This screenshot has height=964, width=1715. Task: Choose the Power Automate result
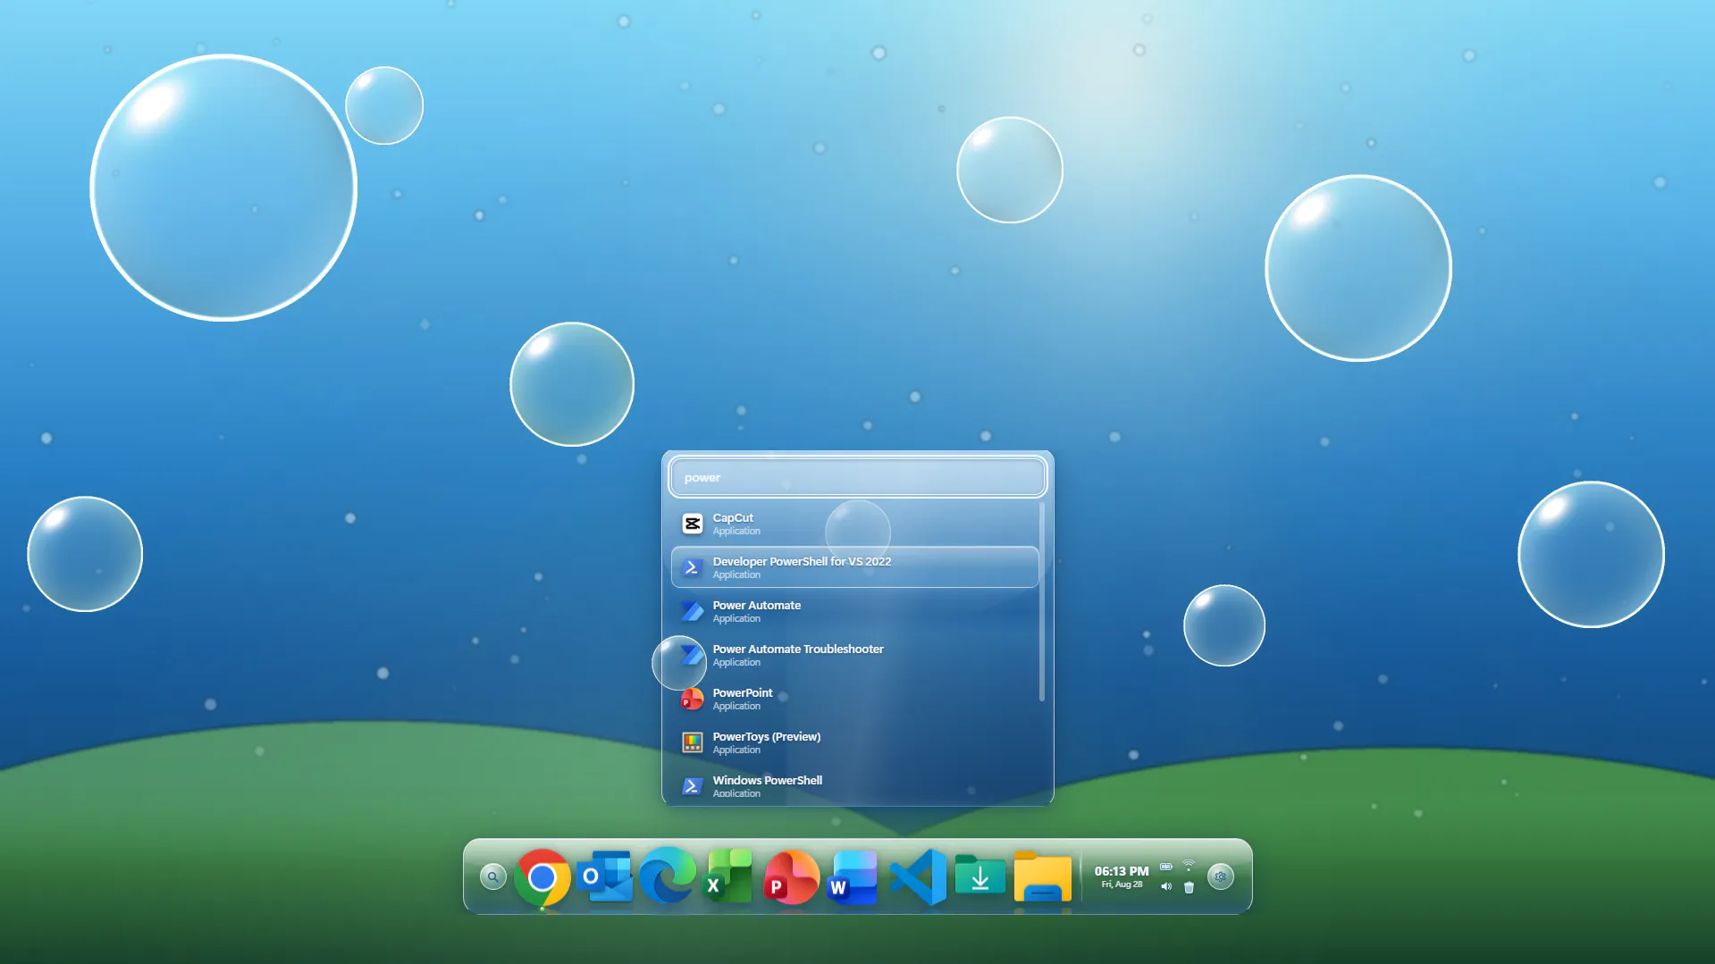click(855, 611)
